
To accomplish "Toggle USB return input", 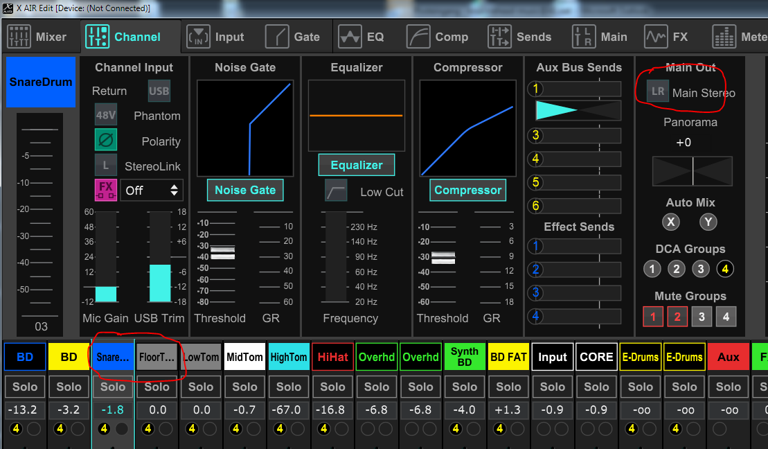I will 159,91.
